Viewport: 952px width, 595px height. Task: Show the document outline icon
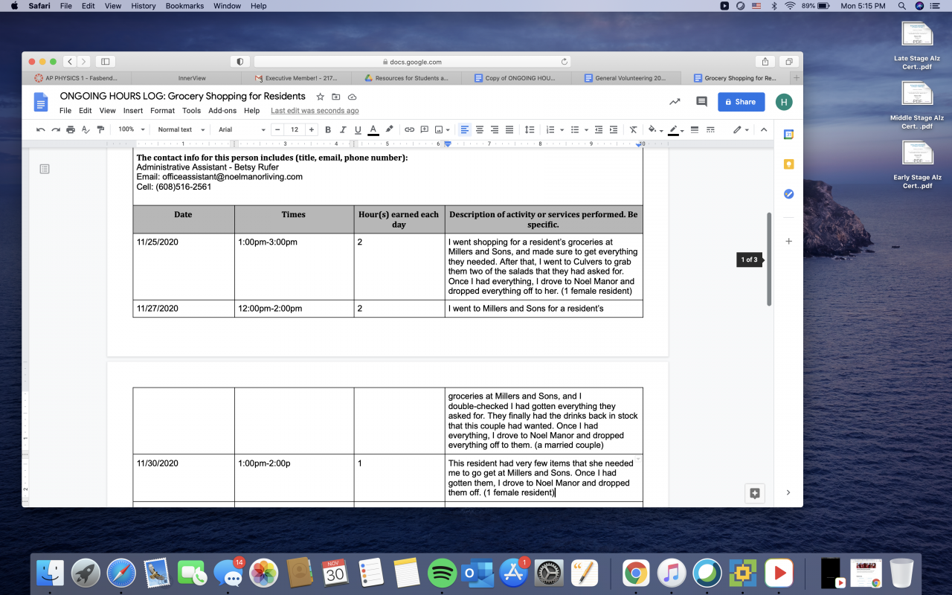45,170
